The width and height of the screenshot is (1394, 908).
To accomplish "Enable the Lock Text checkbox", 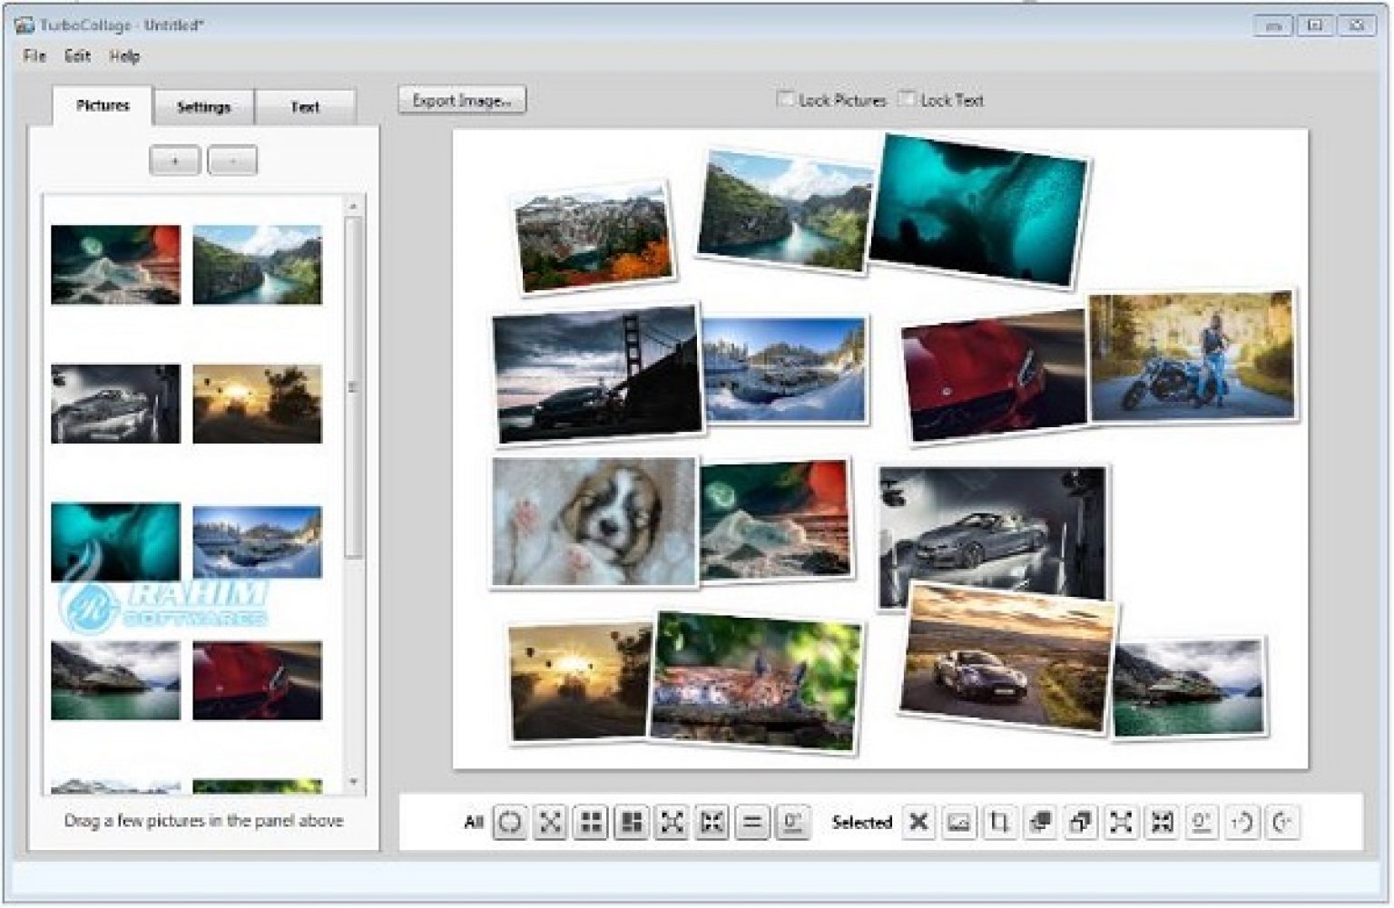I will (x=907, y=99).
